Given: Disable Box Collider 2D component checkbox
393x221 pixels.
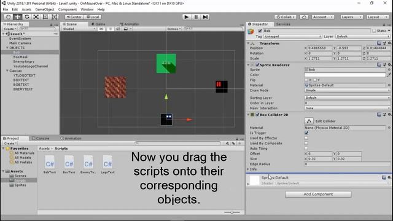Looking at the screenshot, I should tap(257, 115).
